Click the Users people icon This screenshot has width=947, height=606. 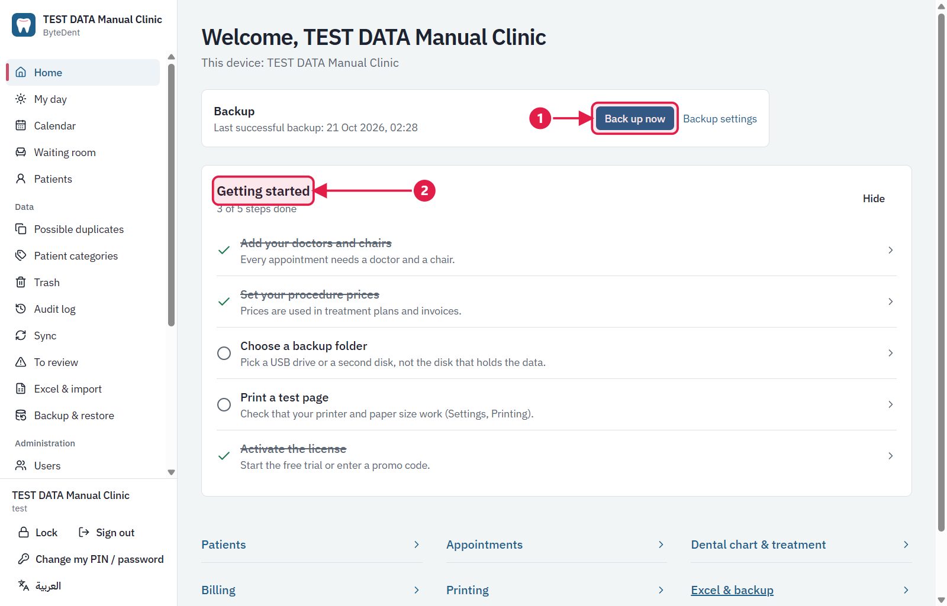click(x=21, y=465)
